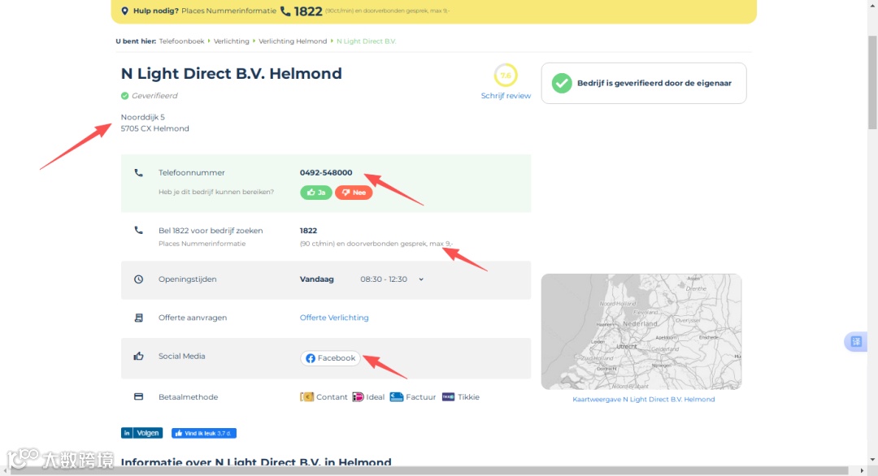Click the iDeal payment icon
878x476 pixels.
(358, 397)
